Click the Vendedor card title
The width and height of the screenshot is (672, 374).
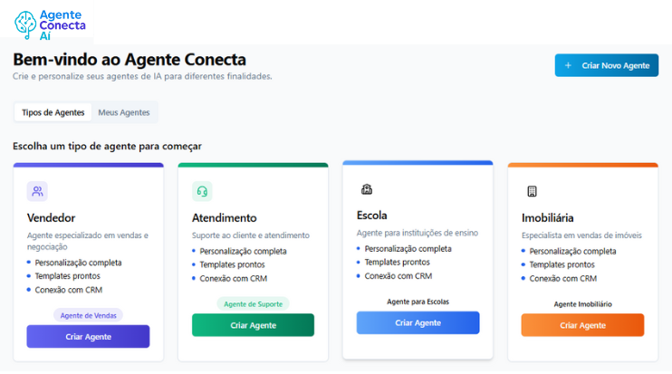tap(51, 217)
